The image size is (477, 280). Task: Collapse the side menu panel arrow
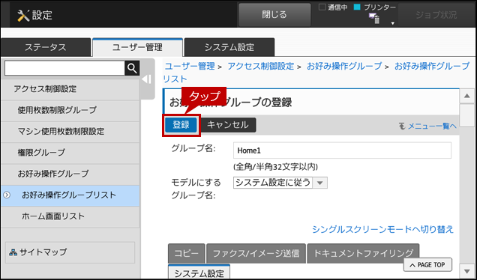click(x=147, y=79)
